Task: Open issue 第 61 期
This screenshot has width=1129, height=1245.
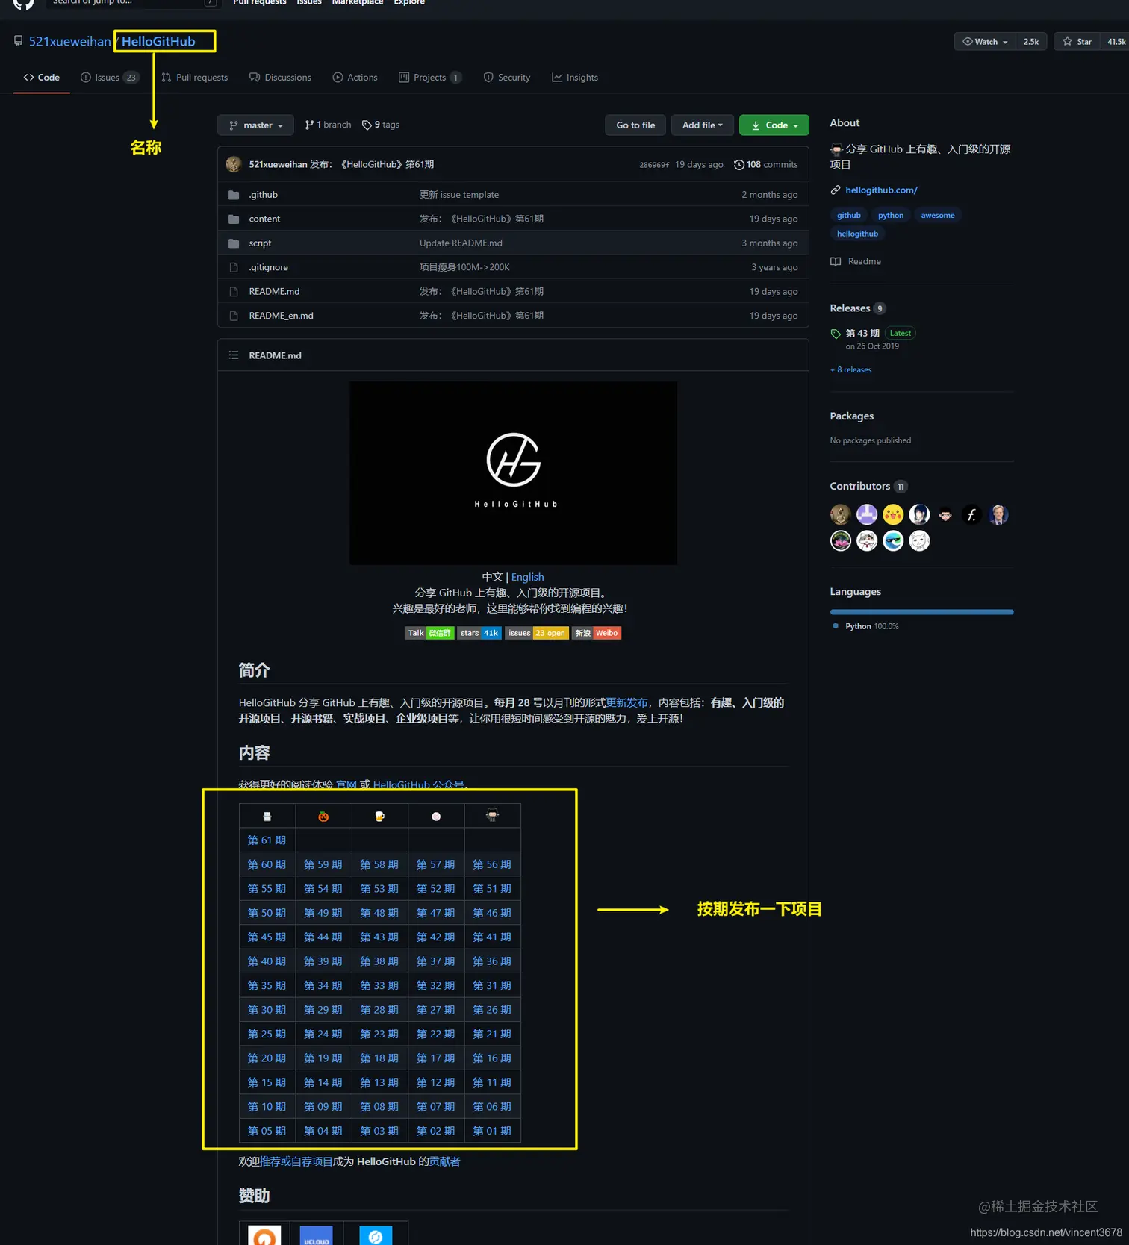Action: coord(267,840)
